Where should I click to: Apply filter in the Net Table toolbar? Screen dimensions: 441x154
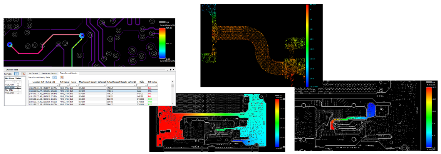pos(16,74)
